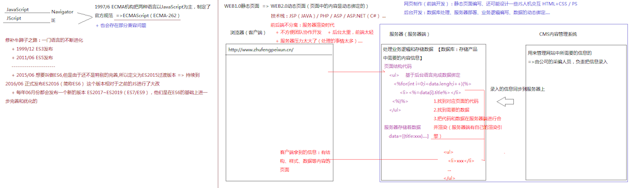Select the '+ 2011/06 ES5发布' line
Viewport: 630px width, 188px height.
click(32, 57)
